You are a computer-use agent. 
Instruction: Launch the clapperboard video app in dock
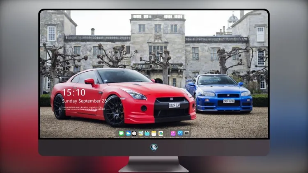point(147,134)
